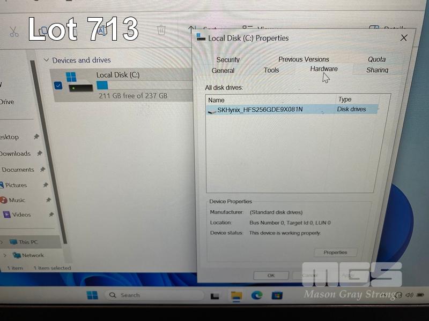
Task: Open Microsoft Edge from the taskbar
Action: (x=256, y=296)
